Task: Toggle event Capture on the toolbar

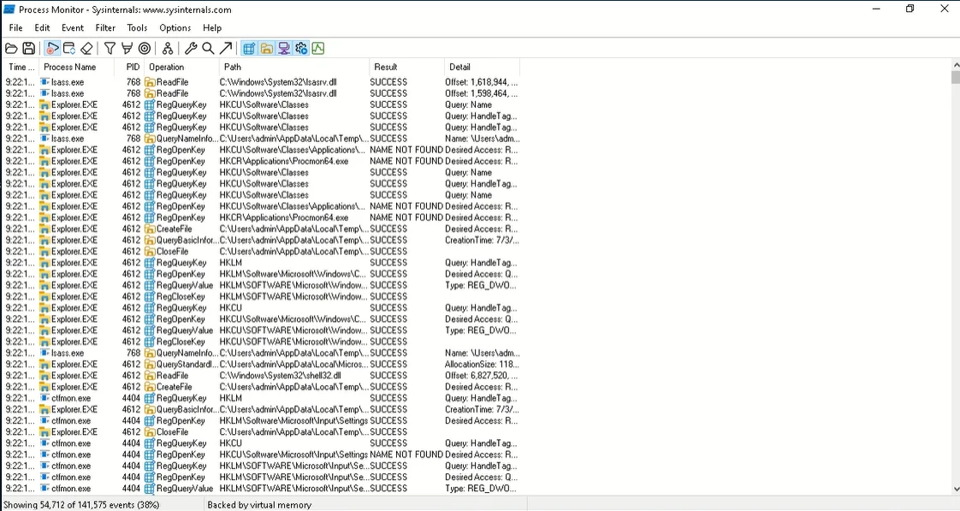Action: point(53,49)
